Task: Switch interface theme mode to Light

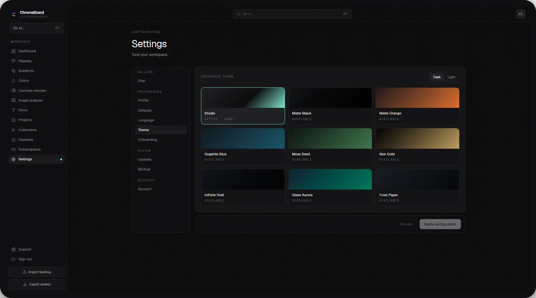Action: (x=451, y=77)
